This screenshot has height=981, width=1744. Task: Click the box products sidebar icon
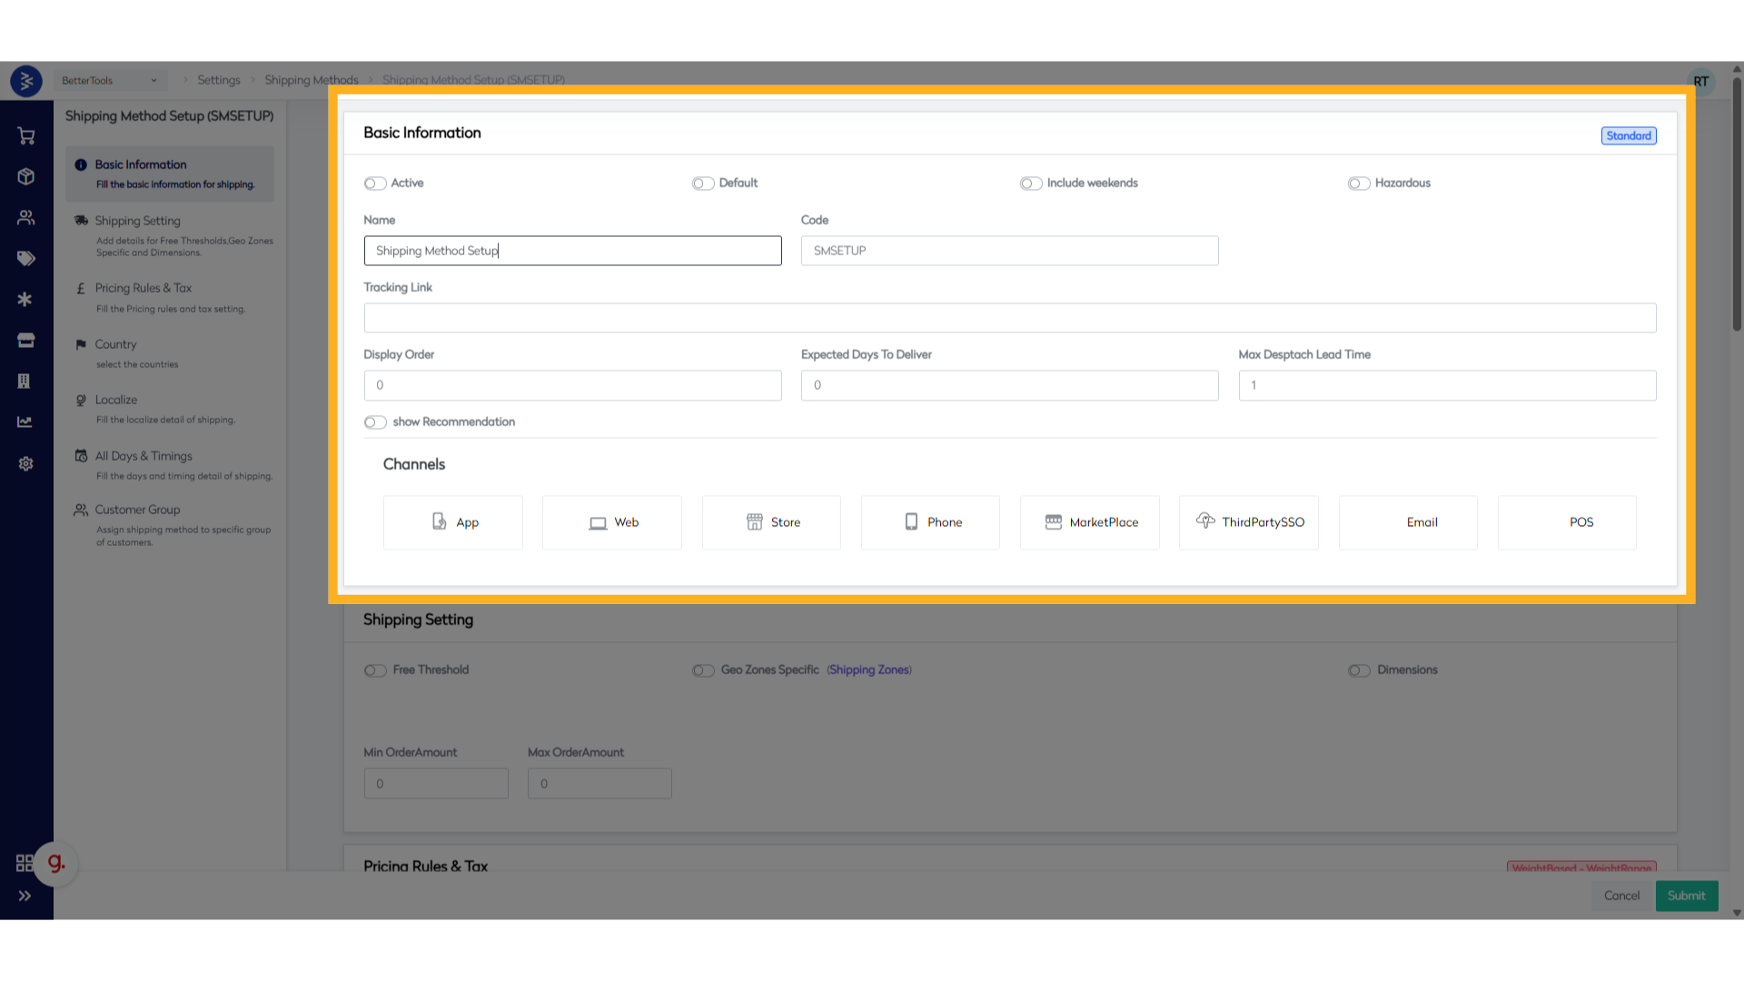point(26,176)
